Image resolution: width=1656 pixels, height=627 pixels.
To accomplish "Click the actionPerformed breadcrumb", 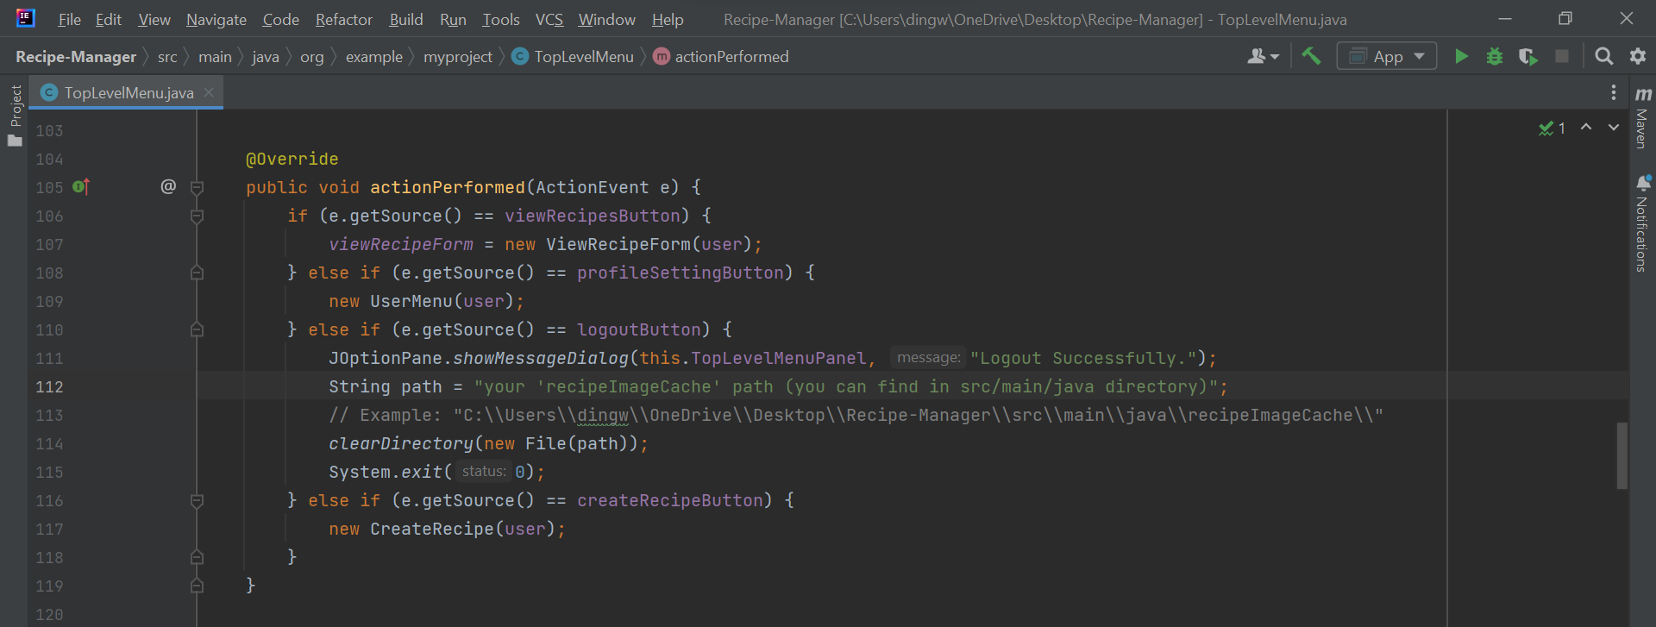I will click(x=731, y=56).
